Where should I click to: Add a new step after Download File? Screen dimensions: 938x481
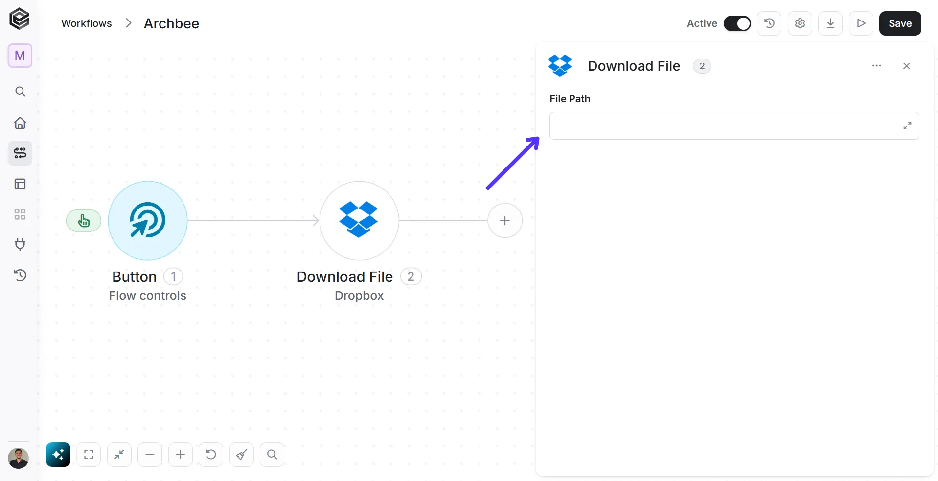point(505,221)
